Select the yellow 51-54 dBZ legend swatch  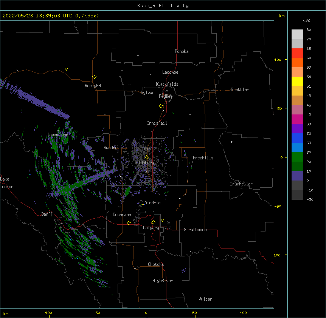(297, 82)
